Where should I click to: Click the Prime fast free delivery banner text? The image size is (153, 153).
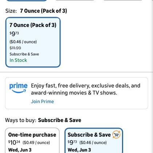pyautogui.click(x=86, y=89)
